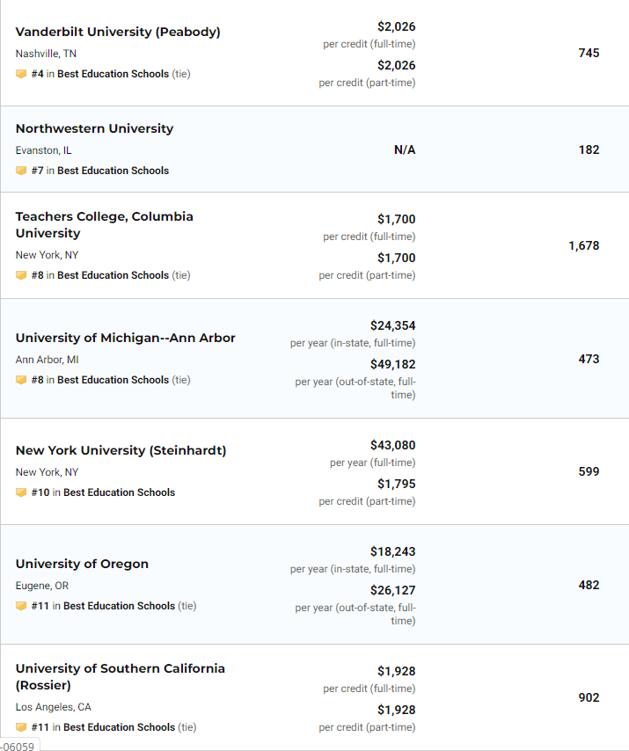Click the Northwestern N/A tuition cell
Viewport: 629px width, 751px height.
tap(405, 149)
